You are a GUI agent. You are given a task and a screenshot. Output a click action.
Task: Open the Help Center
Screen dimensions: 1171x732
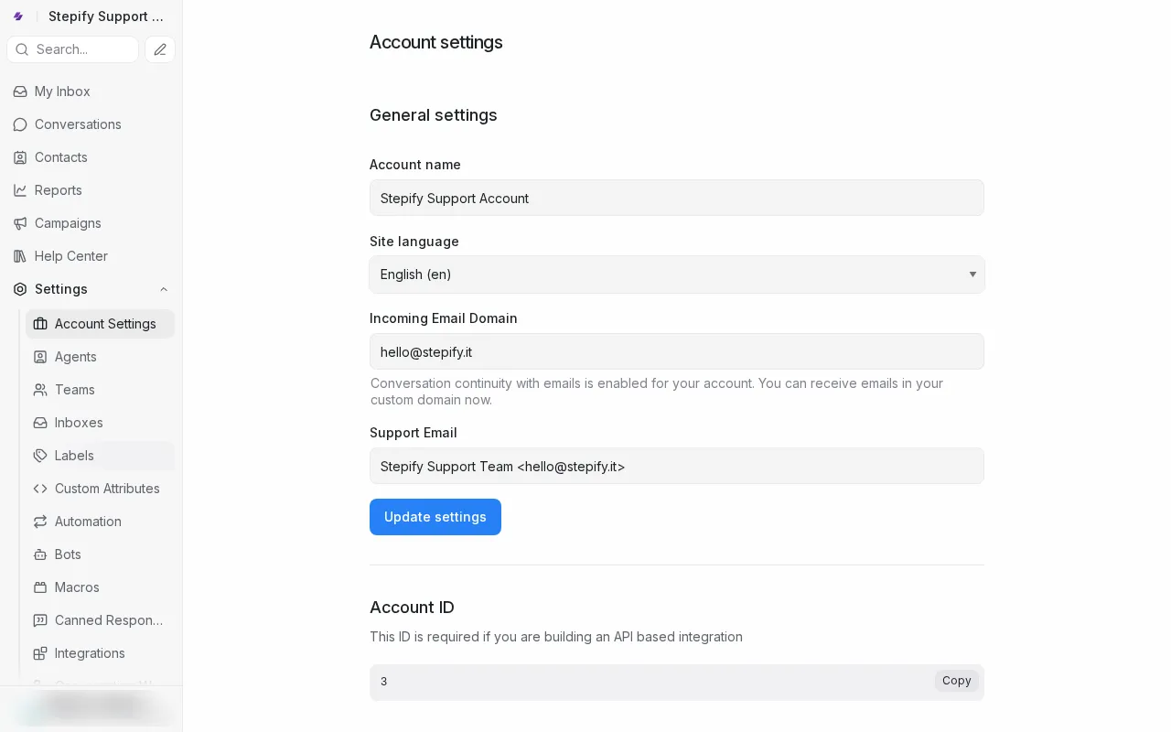coord(70,256)
